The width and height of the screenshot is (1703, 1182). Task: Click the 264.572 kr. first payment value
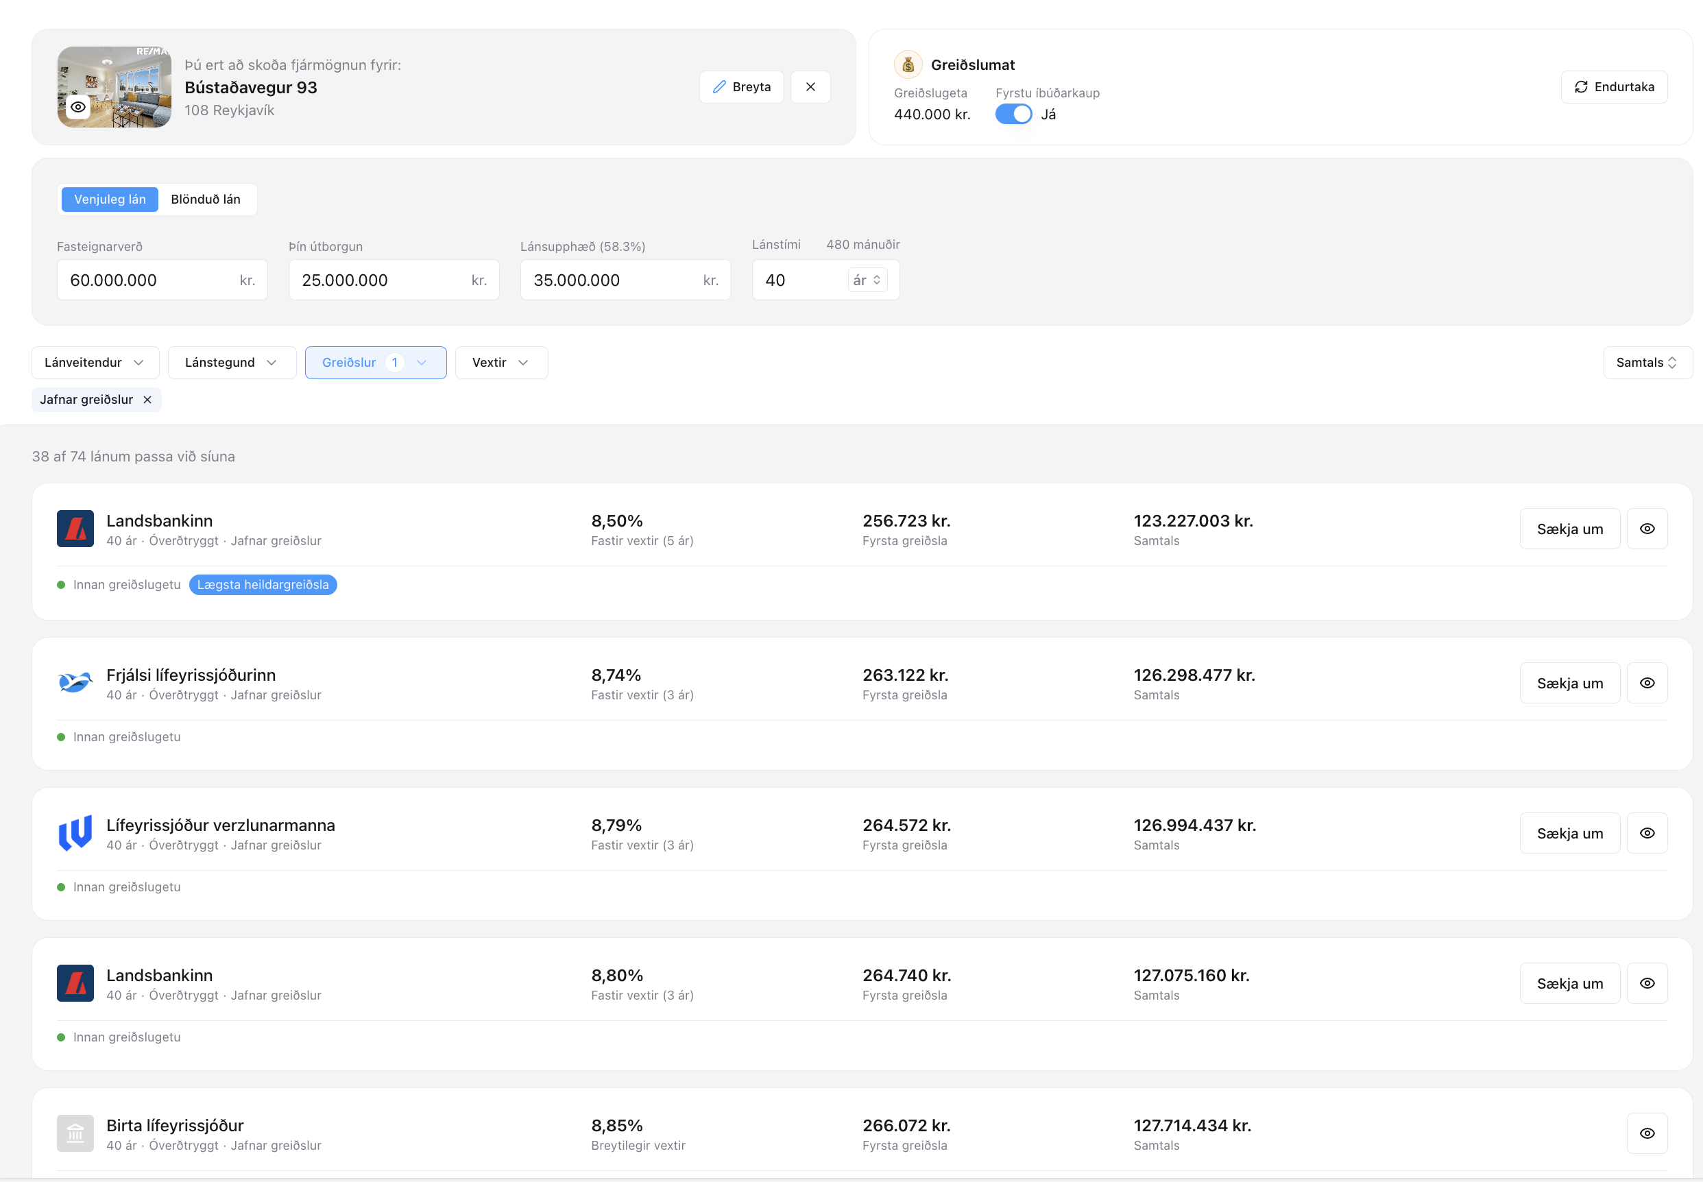(907, 825)
